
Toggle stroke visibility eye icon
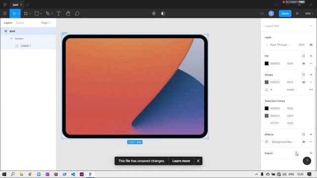[x=304, y=82]
